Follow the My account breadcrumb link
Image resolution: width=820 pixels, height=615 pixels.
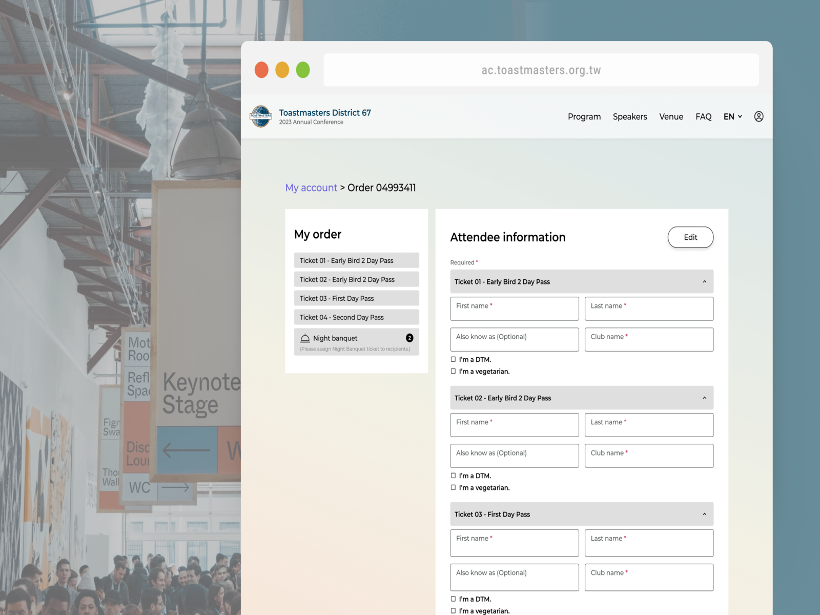tap(311, 188)
